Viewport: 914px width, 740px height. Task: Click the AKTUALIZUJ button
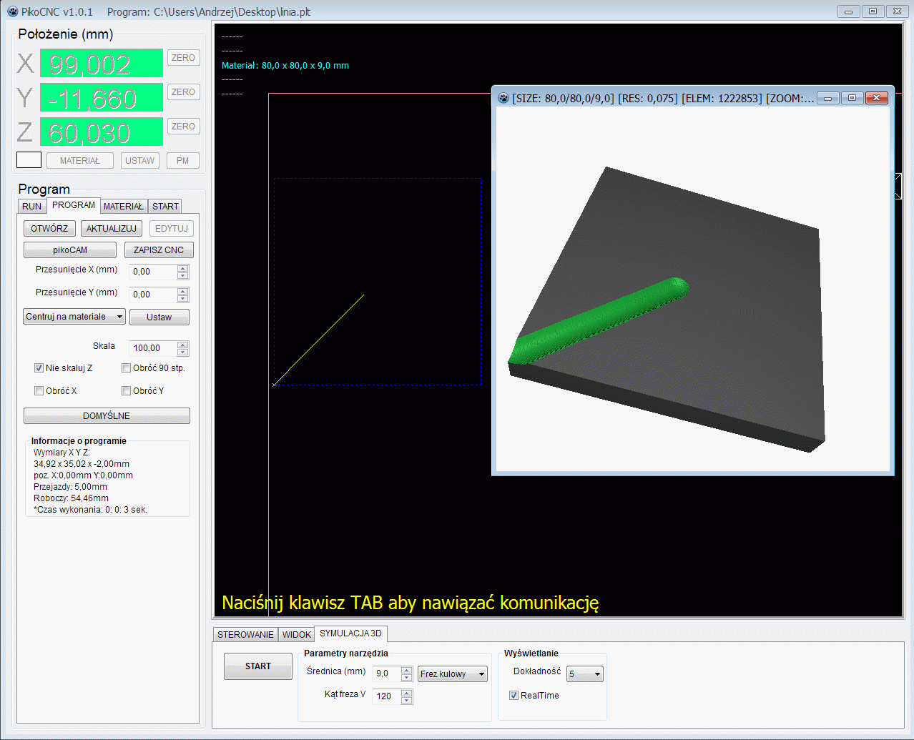point(112,229)
